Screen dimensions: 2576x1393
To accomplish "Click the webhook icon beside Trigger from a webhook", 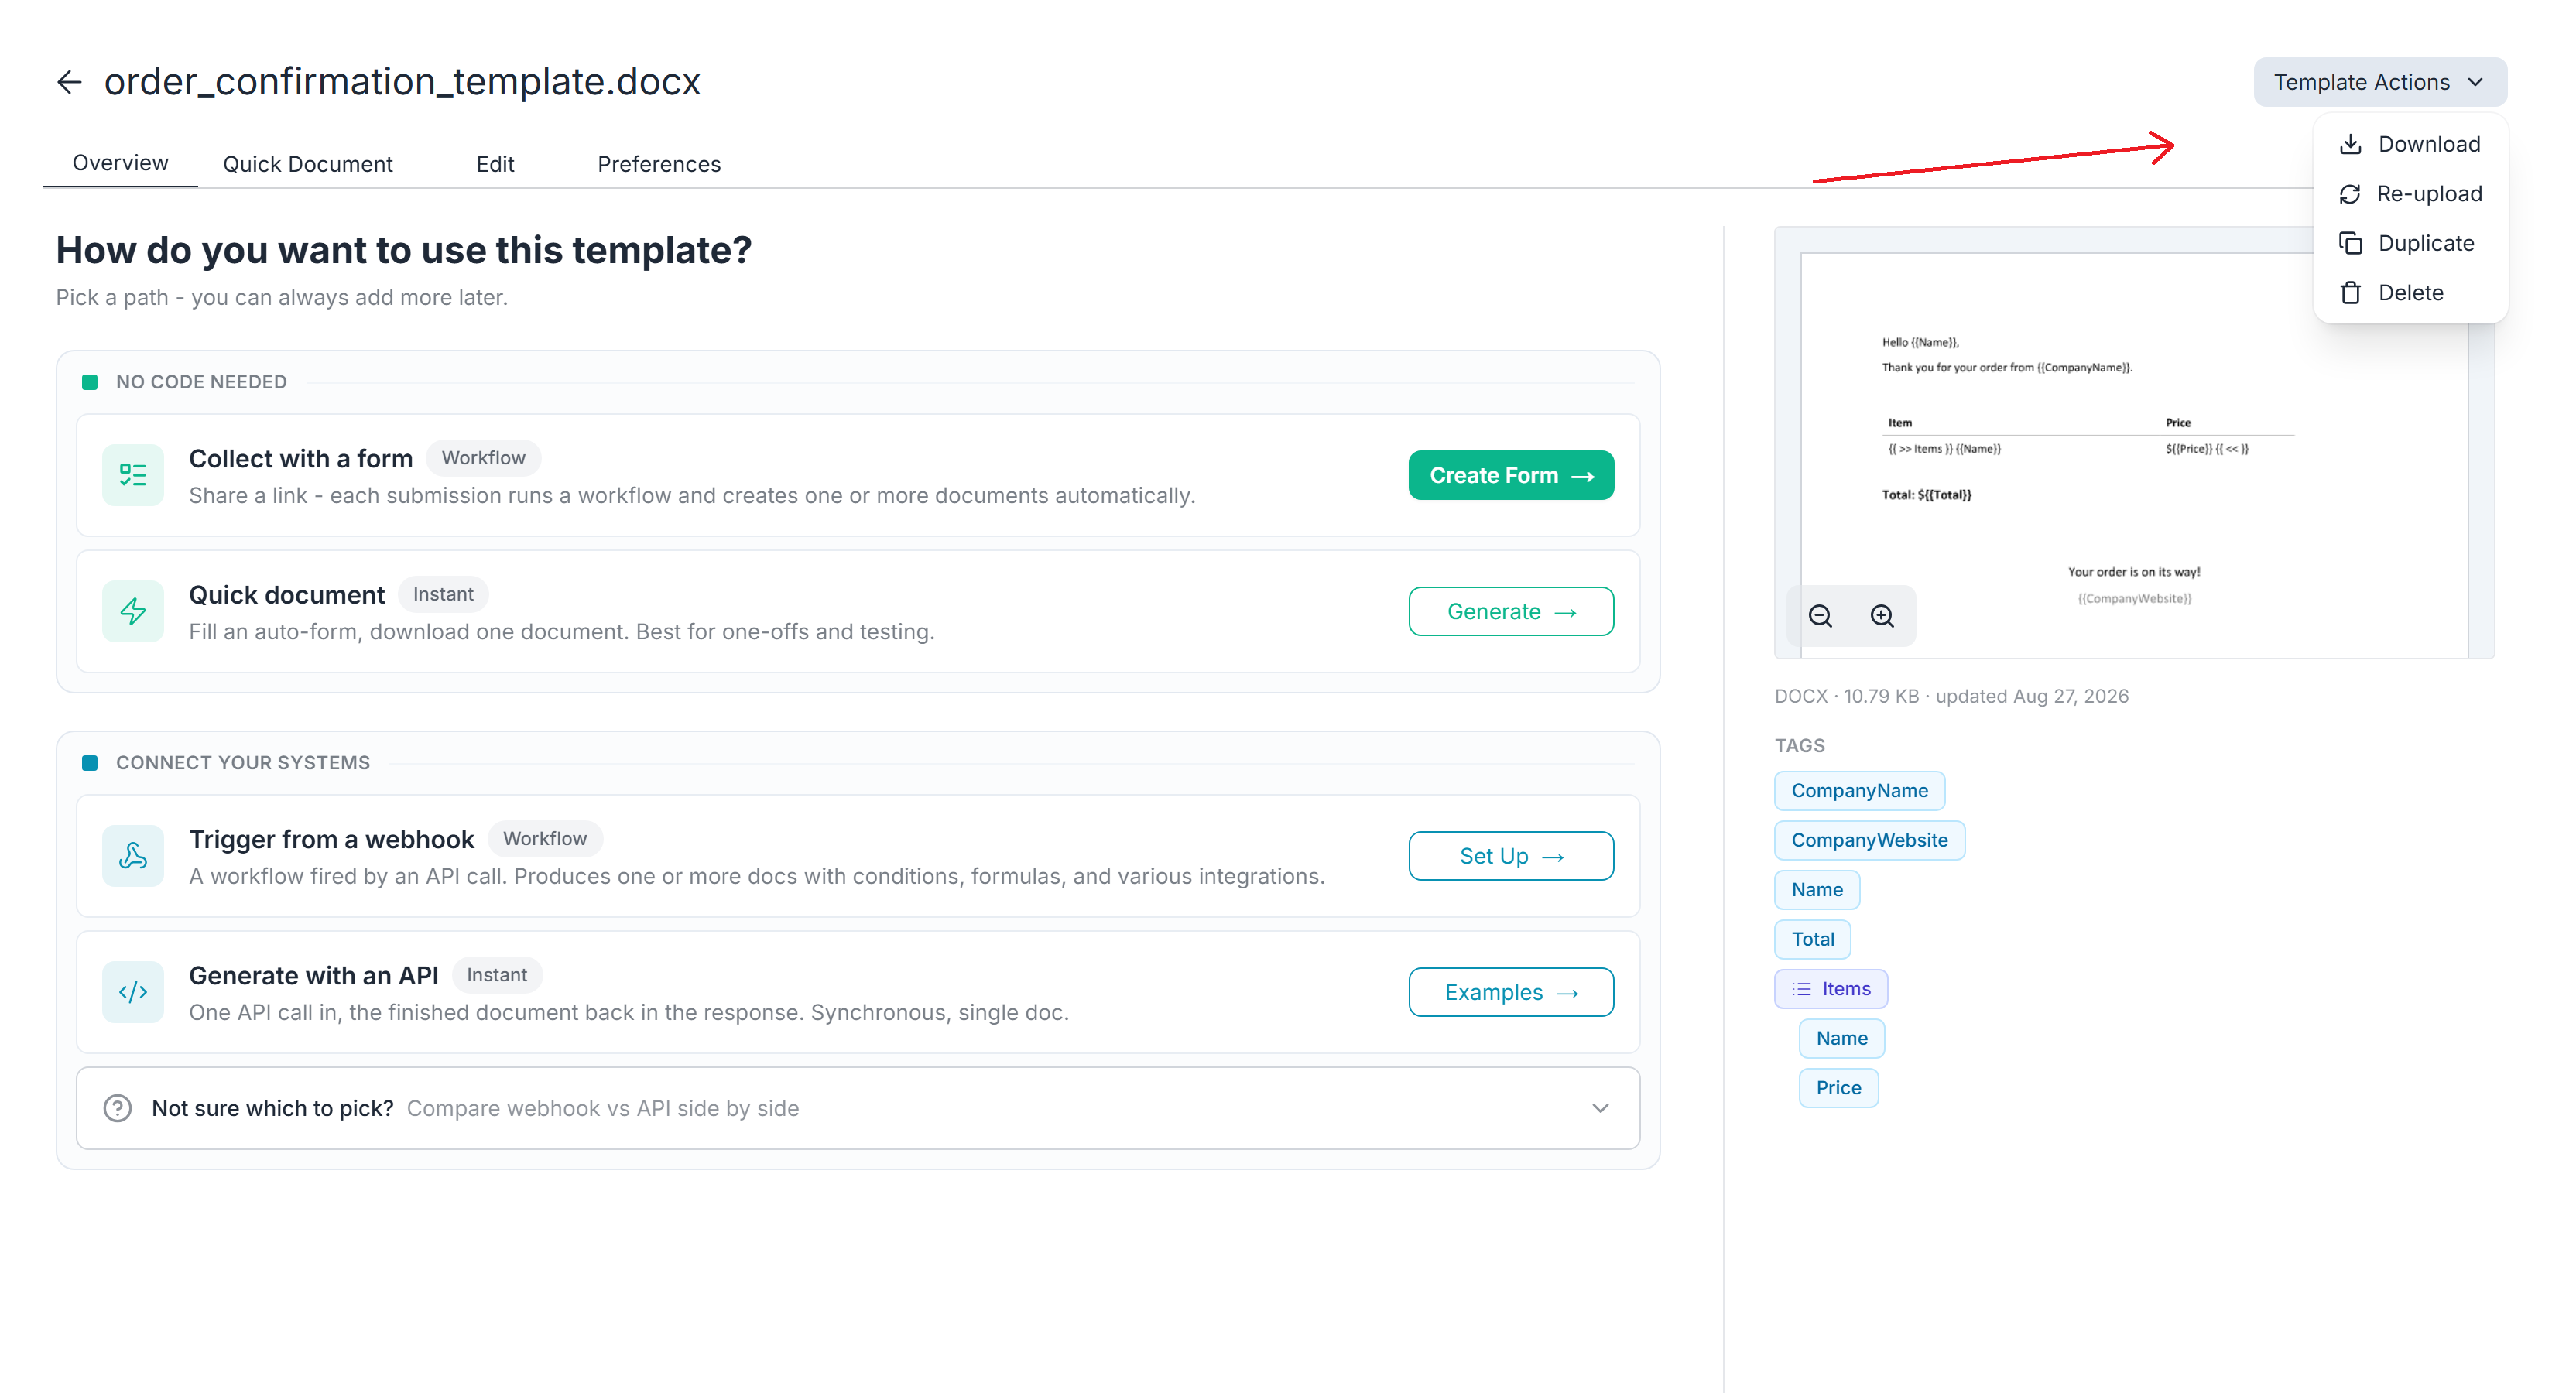I will pyautogui.click(x=133, y=856).
